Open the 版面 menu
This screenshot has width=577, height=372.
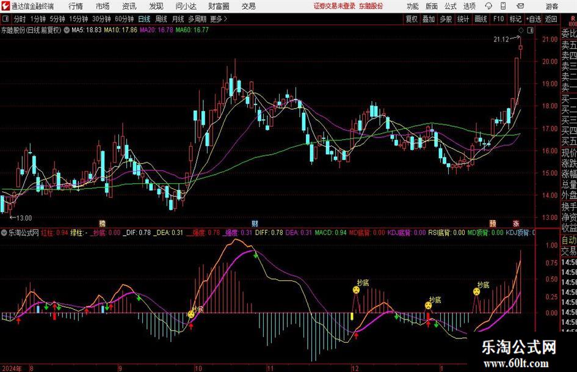[x=431, y=6]
